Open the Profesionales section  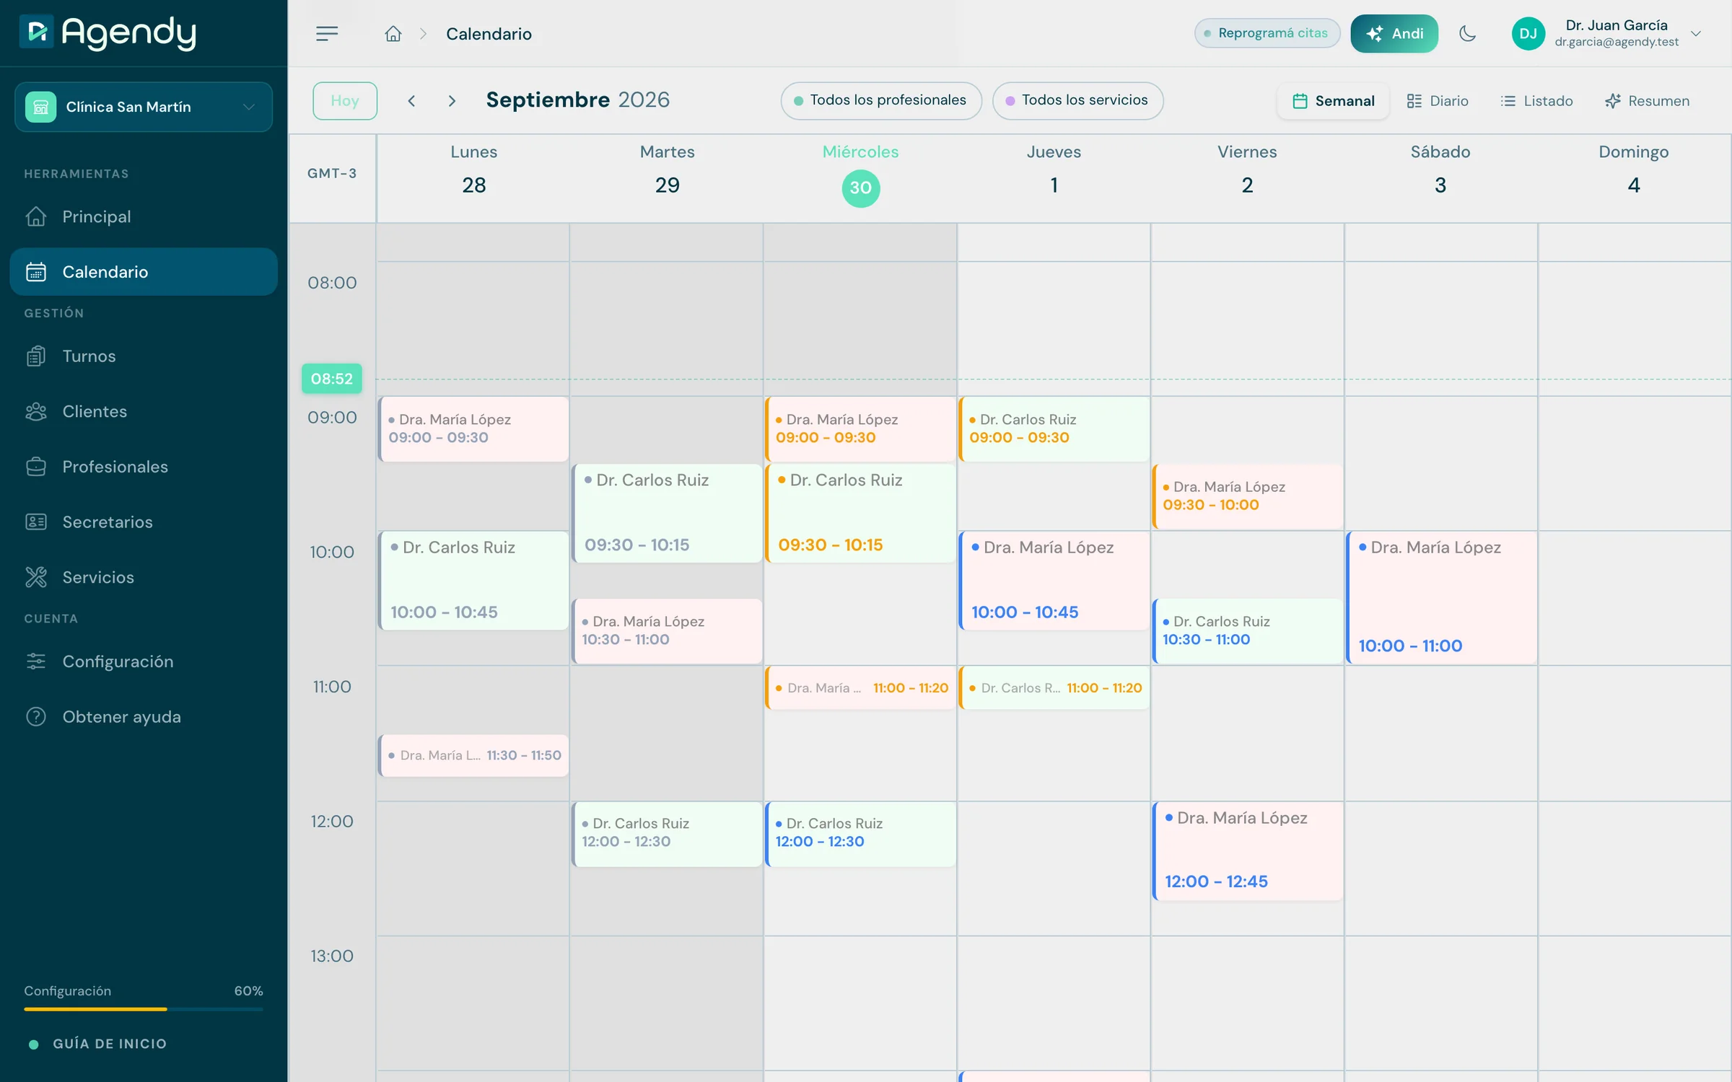[x=144, y=467]
